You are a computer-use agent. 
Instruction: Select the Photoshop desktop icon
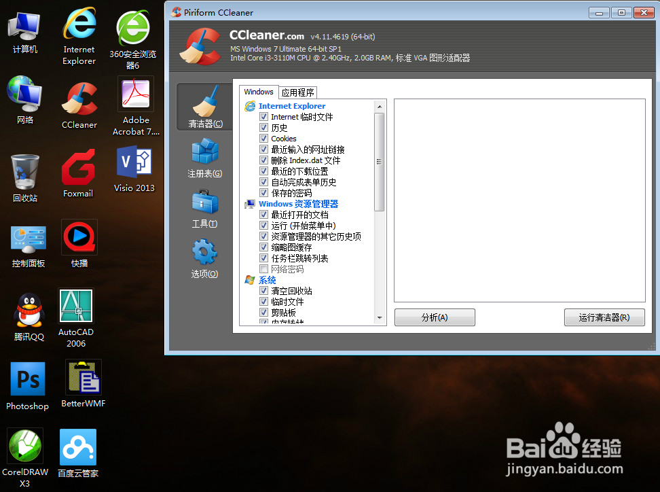click(27, 386)
